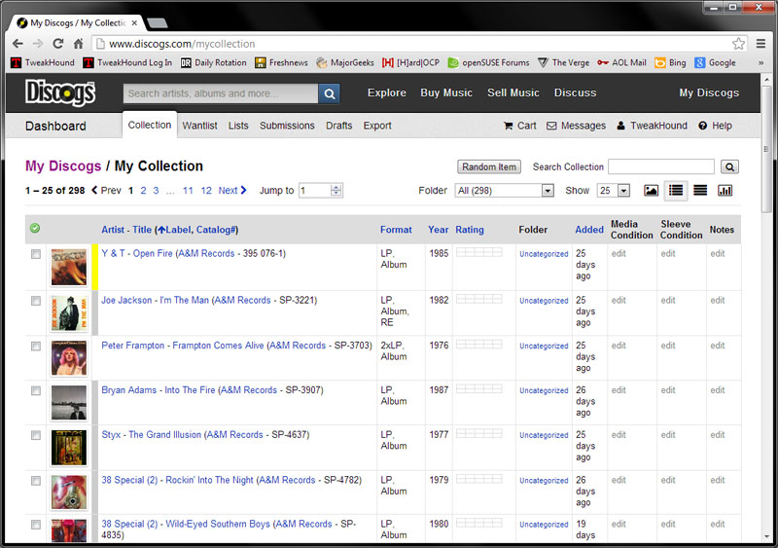Click the Random Item button
This screenshot has width=778, height=548.
click(489, 167)
